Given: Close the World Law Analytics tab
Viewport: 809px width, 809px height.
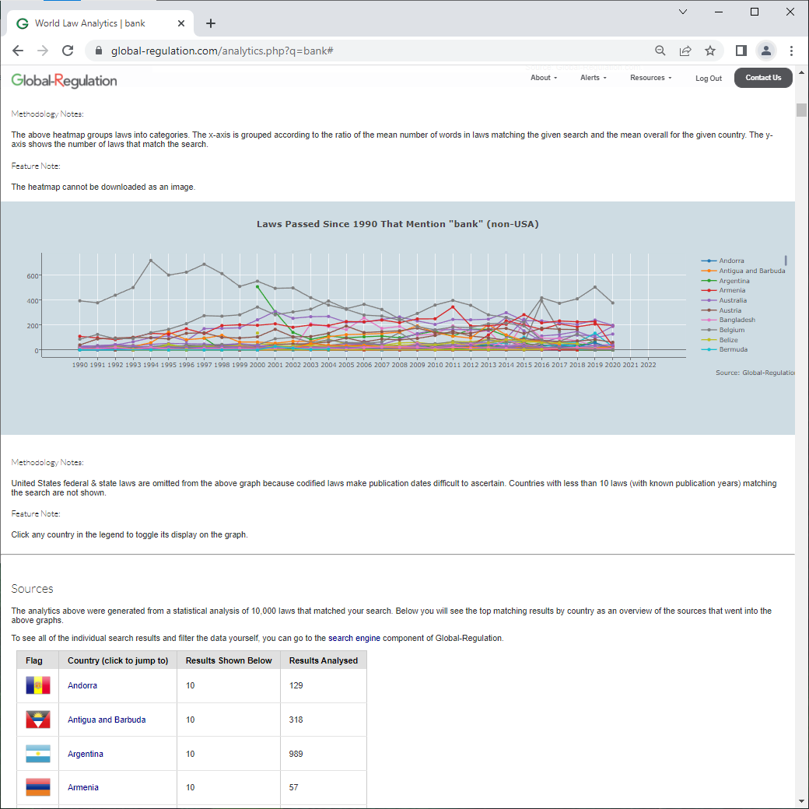Looking at the screenshot, I should coord(181,23).
